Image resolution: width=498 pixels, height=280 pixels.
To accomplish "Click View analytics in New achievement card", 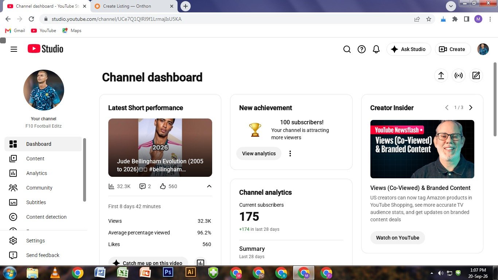I will pyautogui.click(x=259, y=153).
